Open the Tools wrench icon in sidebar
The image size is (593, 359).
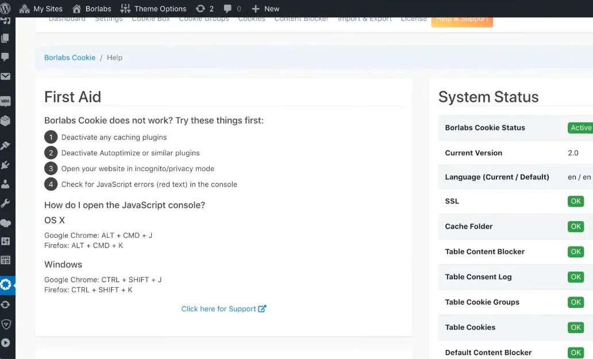pos(6,203)
